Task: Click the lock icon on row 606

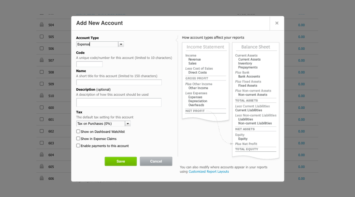Action: click(x=41, y=178)
